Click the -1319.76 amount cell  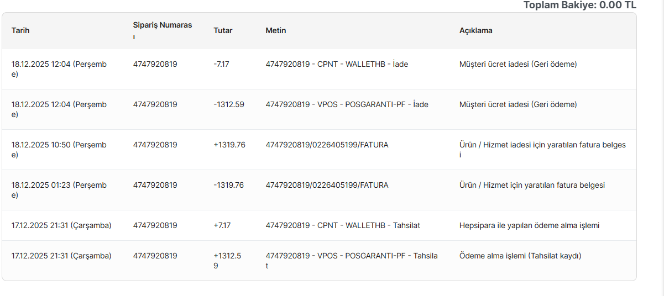pos(228,185)
